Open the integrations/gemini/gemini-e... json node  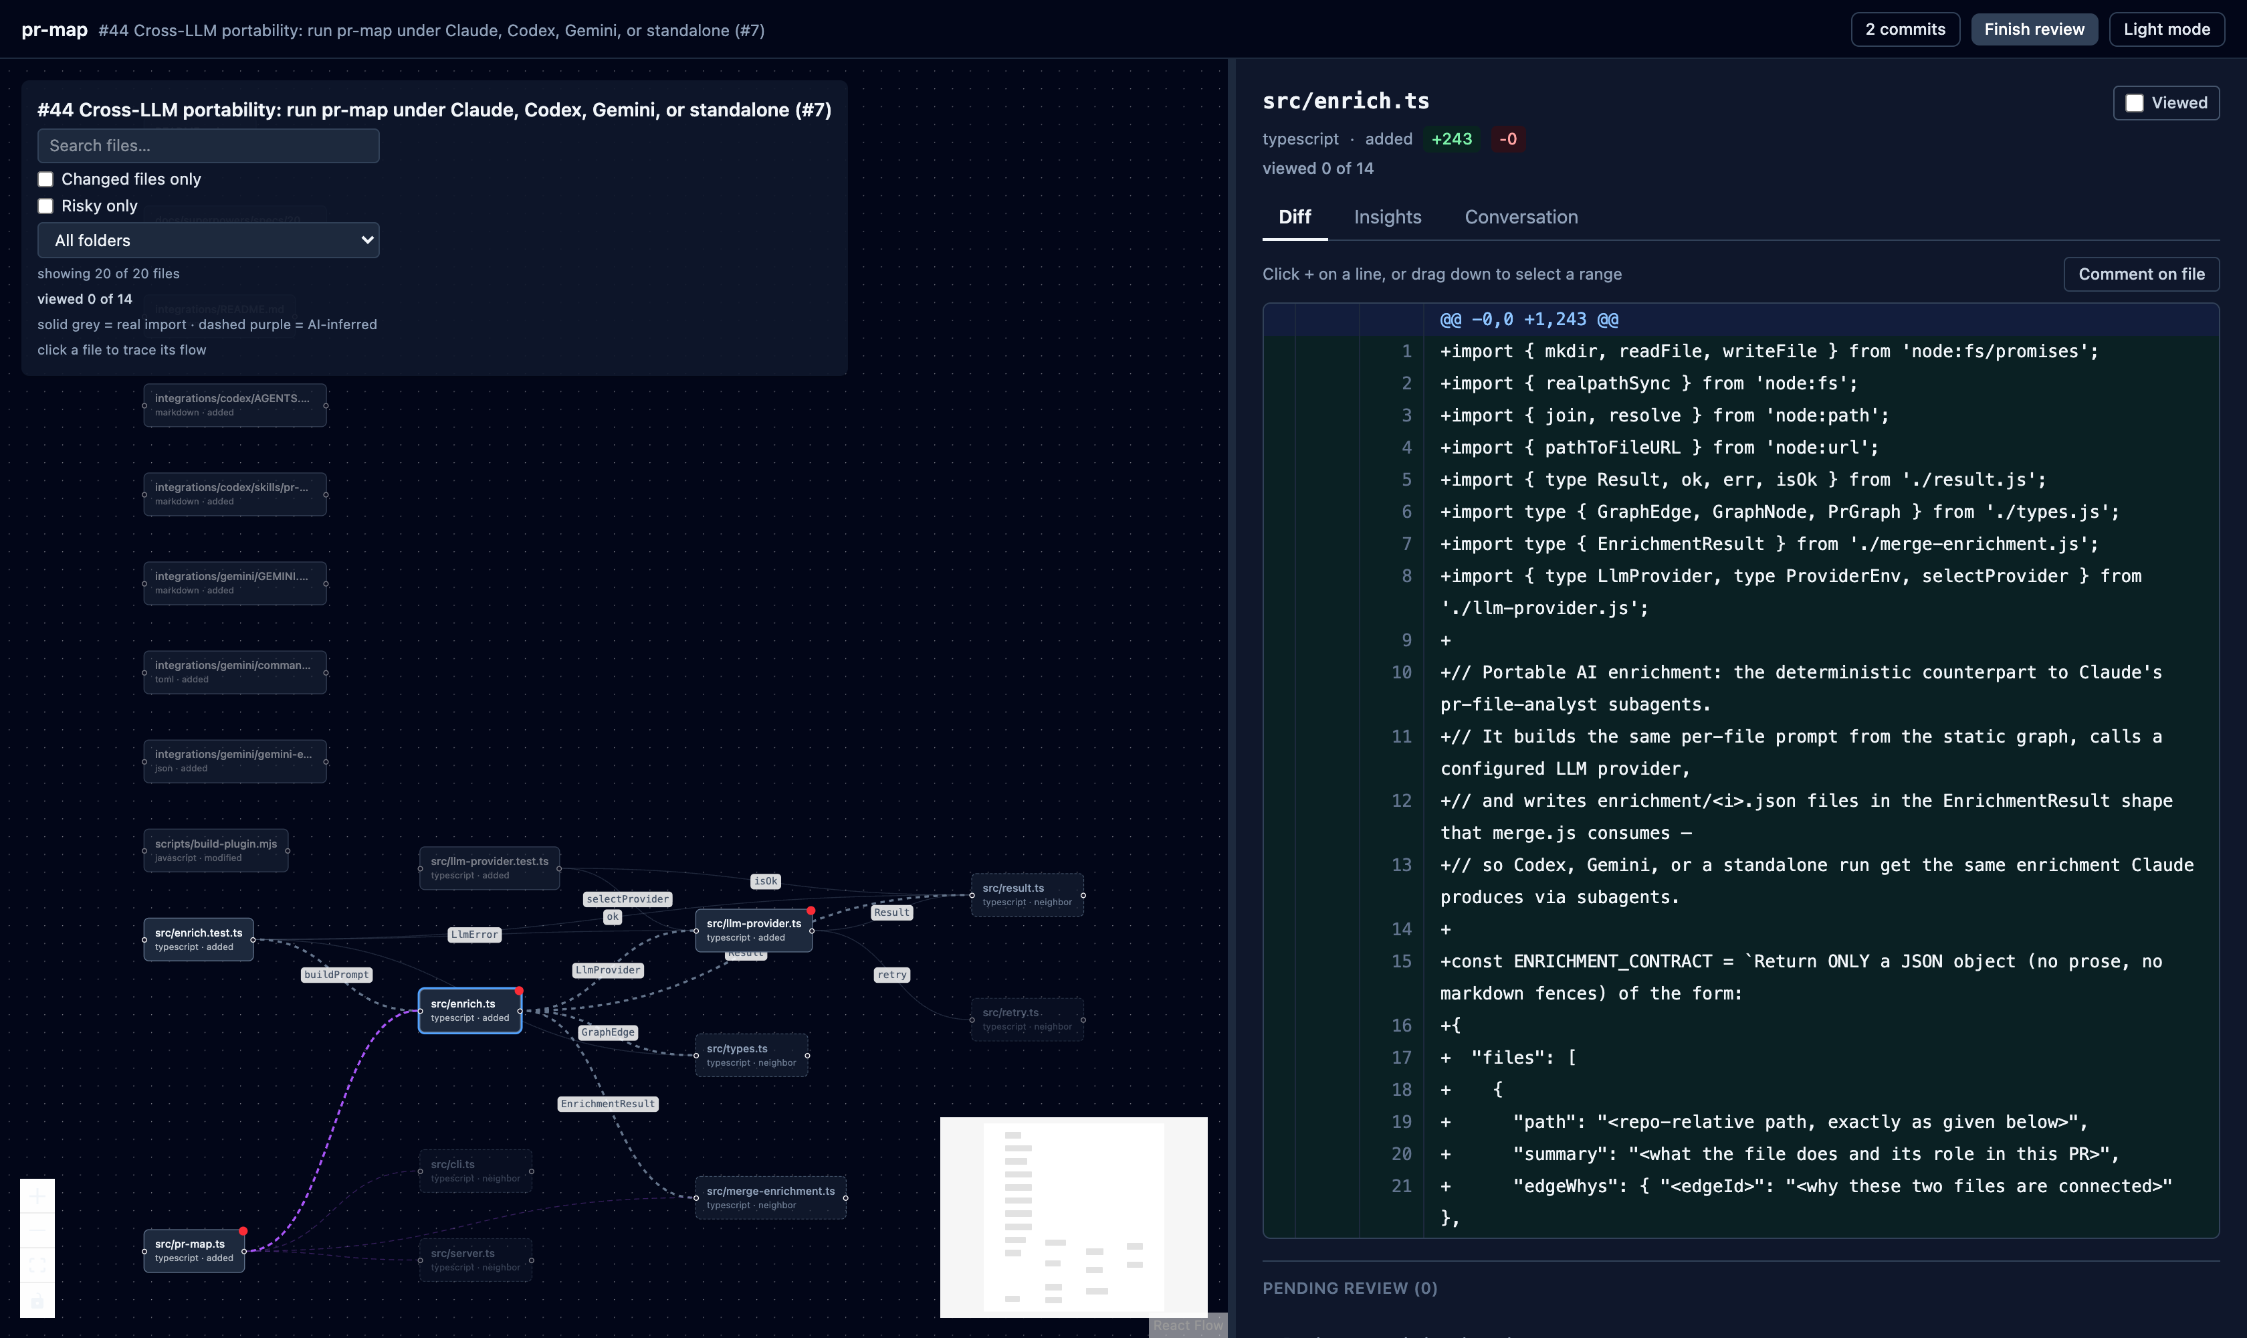(x=234, y=762)
